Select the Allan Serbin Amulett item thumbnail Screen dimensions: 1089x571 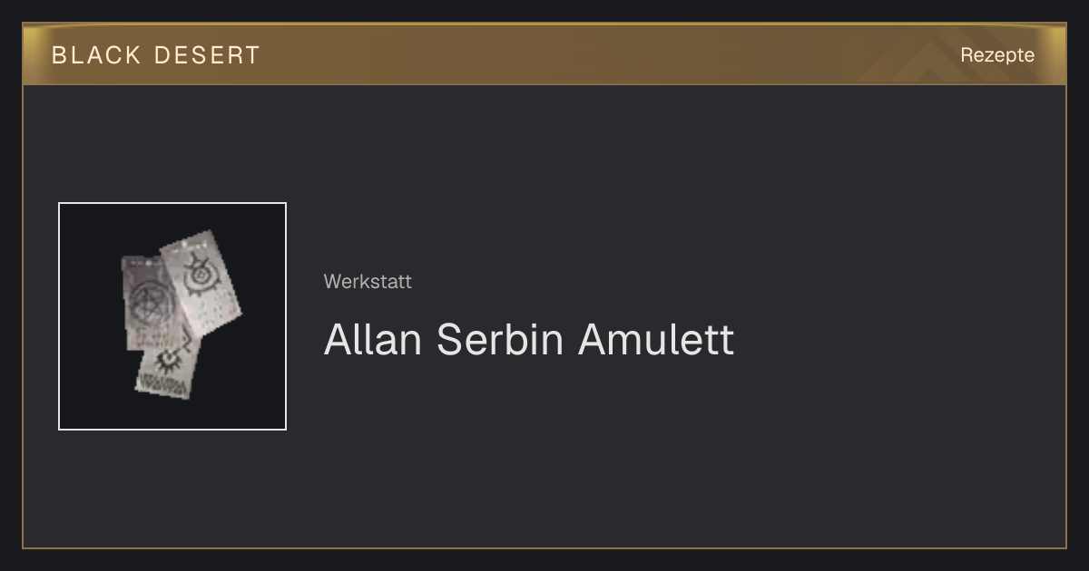pyautogui.click(x=172, y=316)
